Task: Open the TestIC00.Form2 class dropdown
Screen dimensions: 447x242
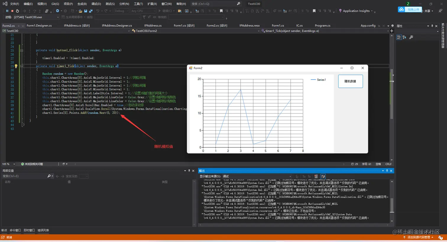Action: coord(196,31)
